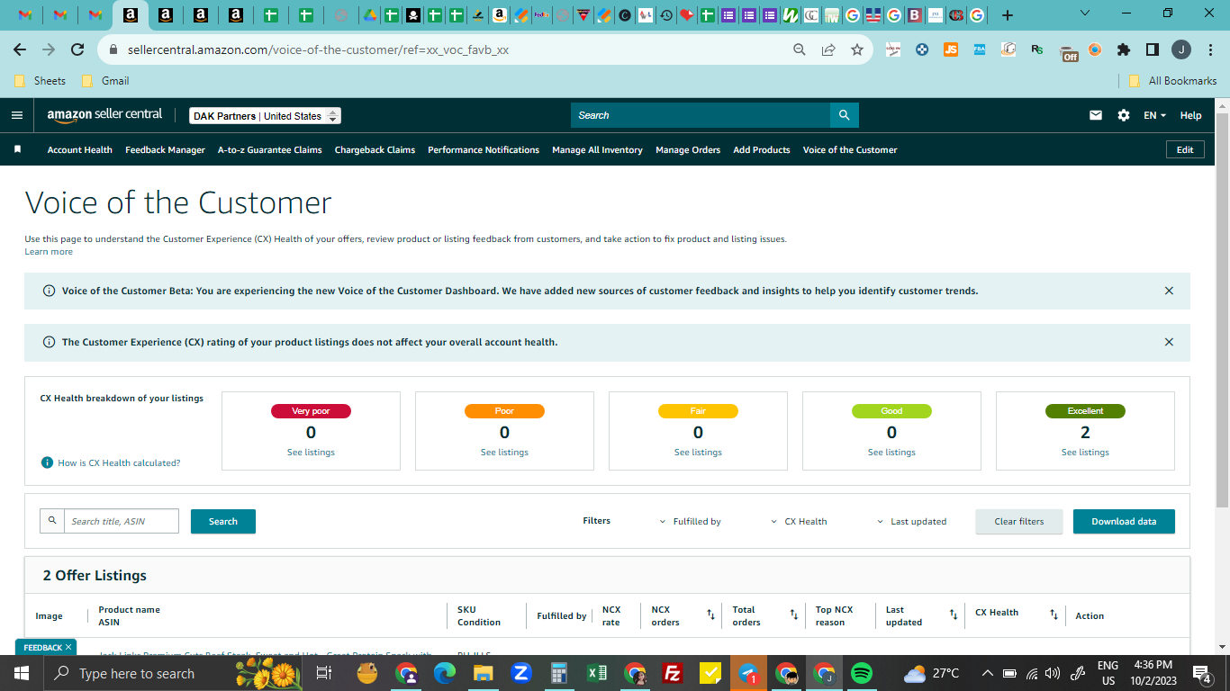Image resolution: width=1230 pixels, height=691 pixels.
Task: Open Chargeback Claims in favorites bar
Action: [x=375, y=149]
